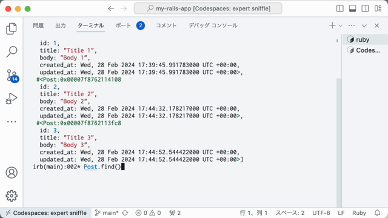
Task: Click the "Body 2" string in terminal
Action: tap(73, 101)
